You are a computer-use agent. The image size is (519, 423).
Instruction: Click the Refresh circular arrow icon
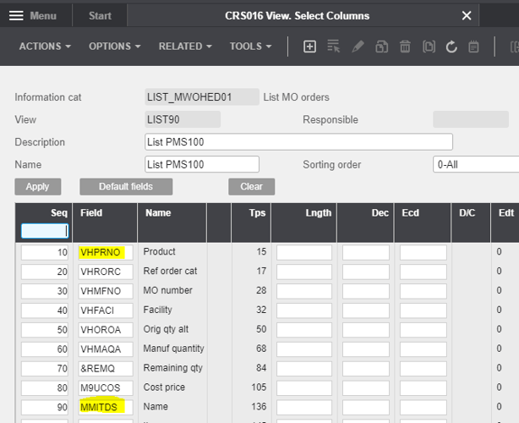point(451,47)
